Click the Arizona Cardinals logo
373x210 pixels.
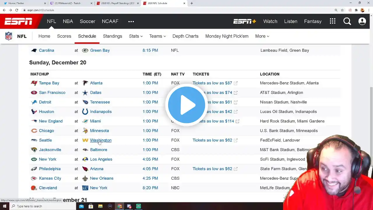point(85,169)
